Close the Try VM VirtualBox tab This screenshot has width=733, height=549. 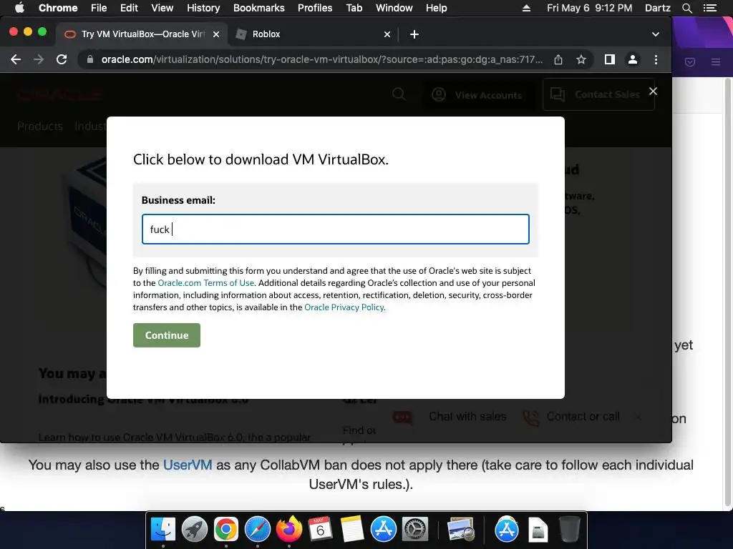(216, 34)
